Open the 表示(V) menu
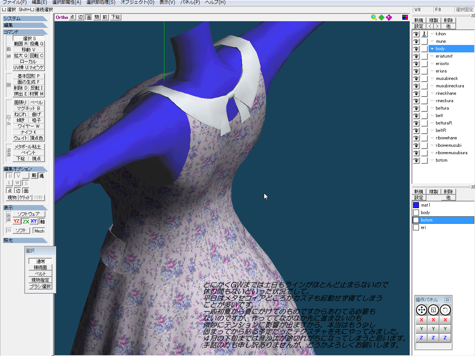 167,2
